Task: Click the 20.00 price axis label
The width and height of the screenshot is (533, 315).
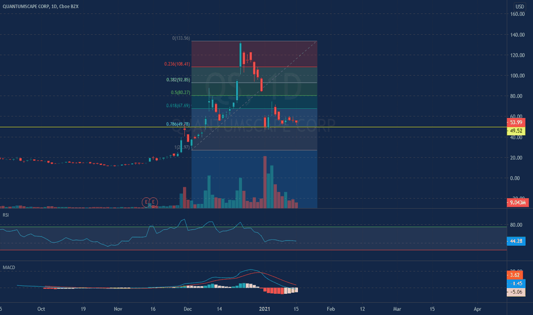Action: point(516,157)
